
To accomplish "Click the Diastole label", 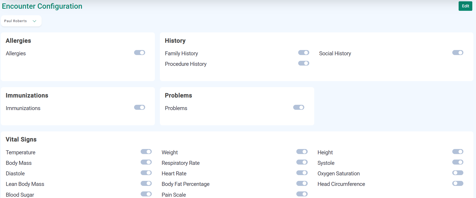I will click(15, 174).
